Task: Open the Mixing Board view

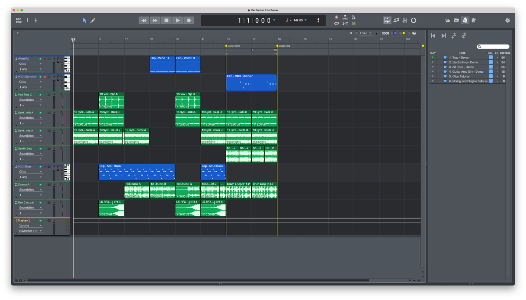Action: (x=405, y=21)
